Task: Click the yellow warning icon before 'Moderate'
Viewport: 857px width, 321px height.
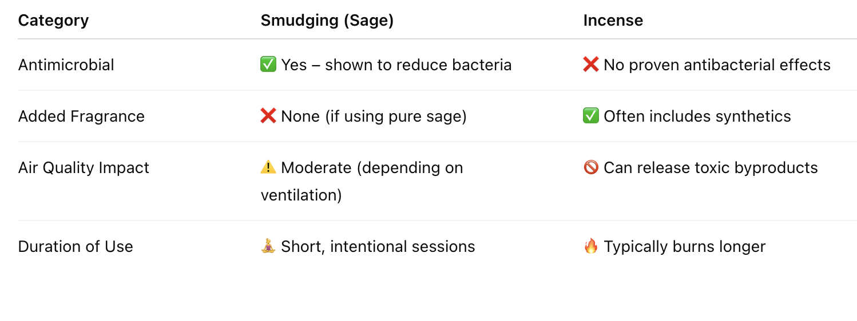Action: coord(268,167)
